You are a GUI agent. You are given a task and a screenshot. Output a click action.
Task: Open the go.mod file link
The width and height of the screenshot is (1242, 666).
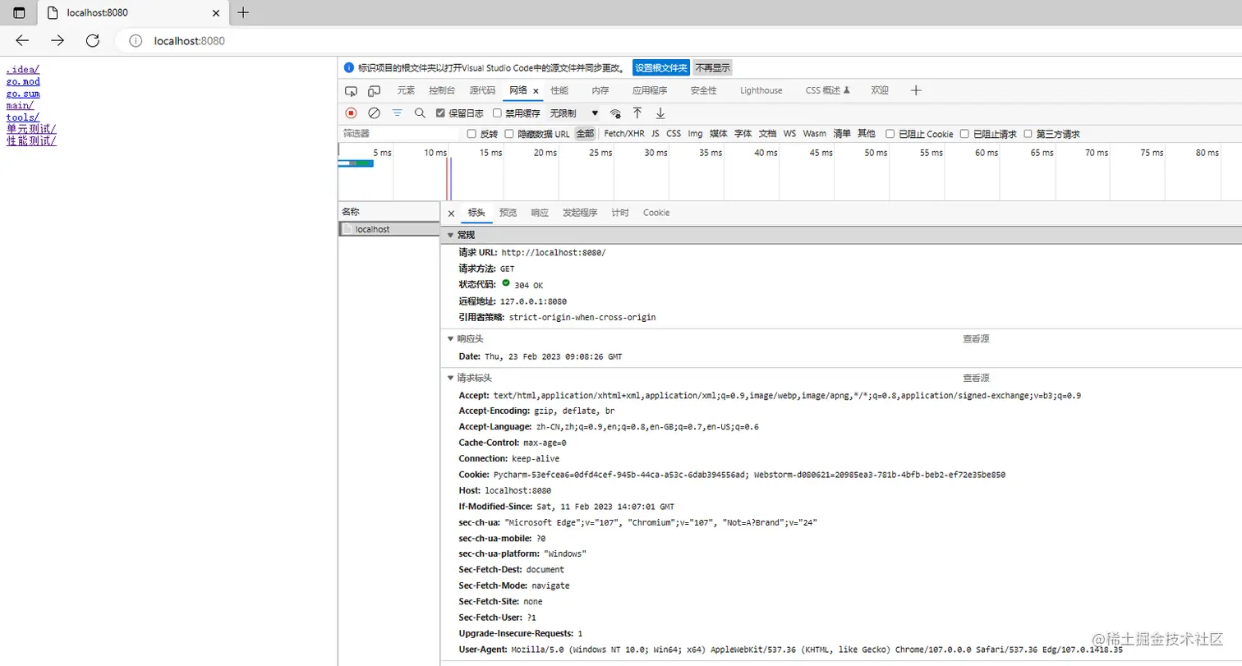point(23,81)
